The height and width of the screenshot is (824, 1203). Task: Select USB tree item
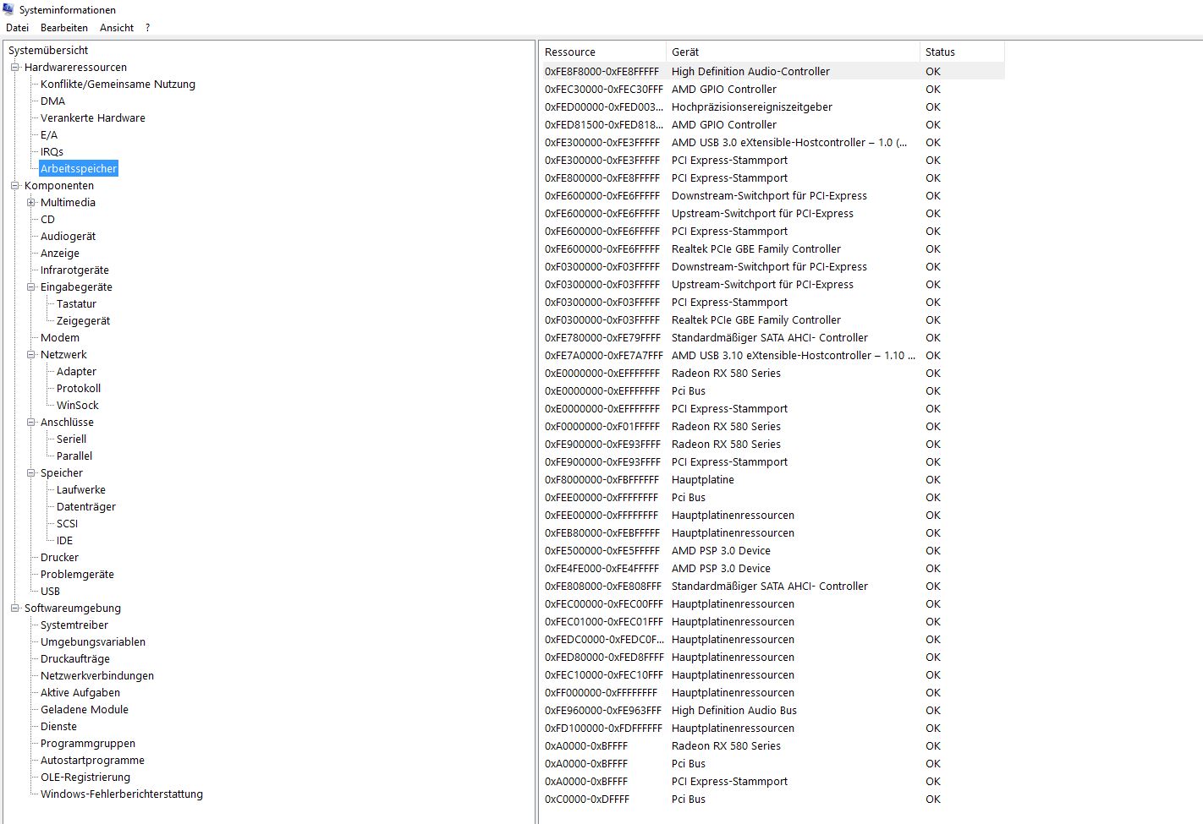50,591
